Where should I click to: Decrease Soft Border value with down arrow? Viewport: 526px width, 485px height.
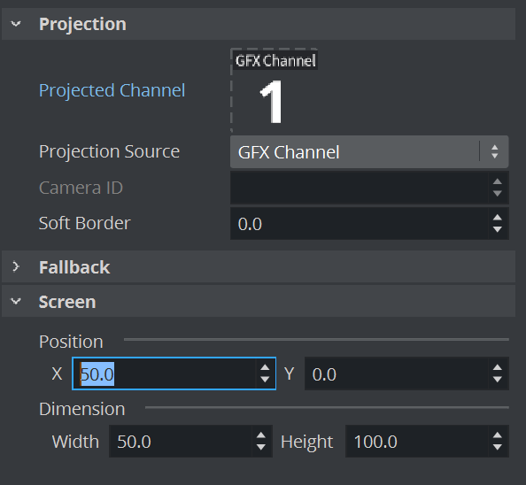point(498,229)
